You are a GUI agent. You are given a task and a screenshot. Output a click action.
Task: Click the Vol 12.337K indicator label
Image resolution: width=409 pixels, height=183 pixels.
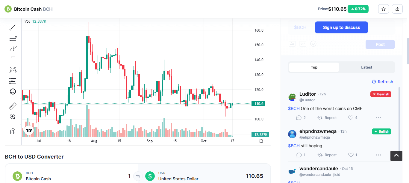[x=35, y=21]
